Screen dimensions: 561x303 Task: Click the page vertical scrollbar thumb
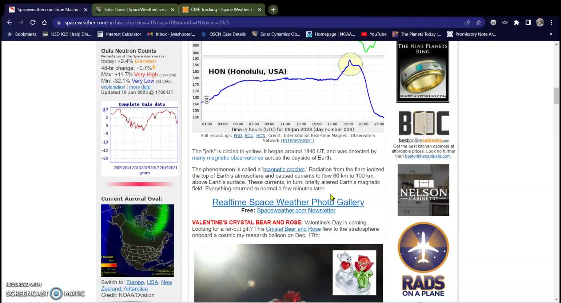click(x=556, y=96)
